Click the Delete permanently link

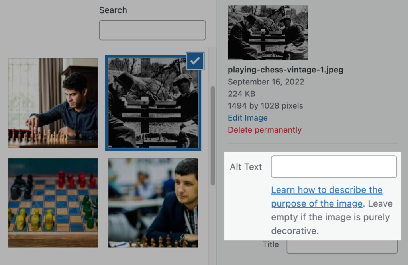tap(265, 130)
